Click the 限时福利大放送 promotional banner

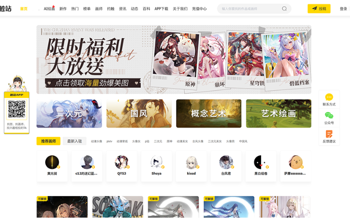(x=174, y=59)
